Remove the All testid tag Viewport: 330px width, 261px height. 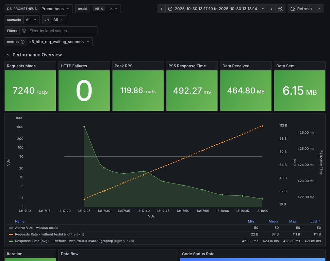tap(102, 9)
